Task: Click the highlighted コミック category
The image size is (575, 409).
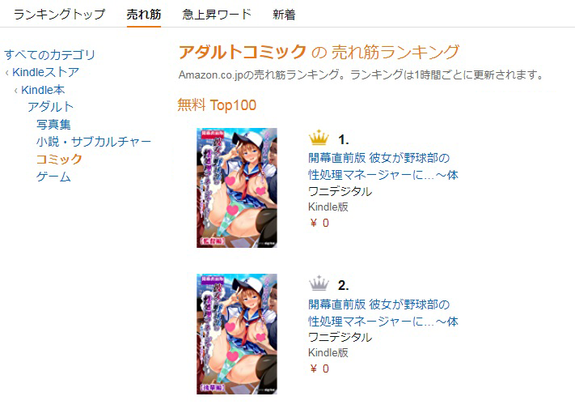Action: [59, 159]
